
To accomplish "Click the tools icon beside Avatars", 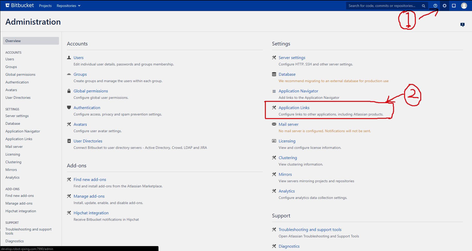I will click(x=69, y=124).
